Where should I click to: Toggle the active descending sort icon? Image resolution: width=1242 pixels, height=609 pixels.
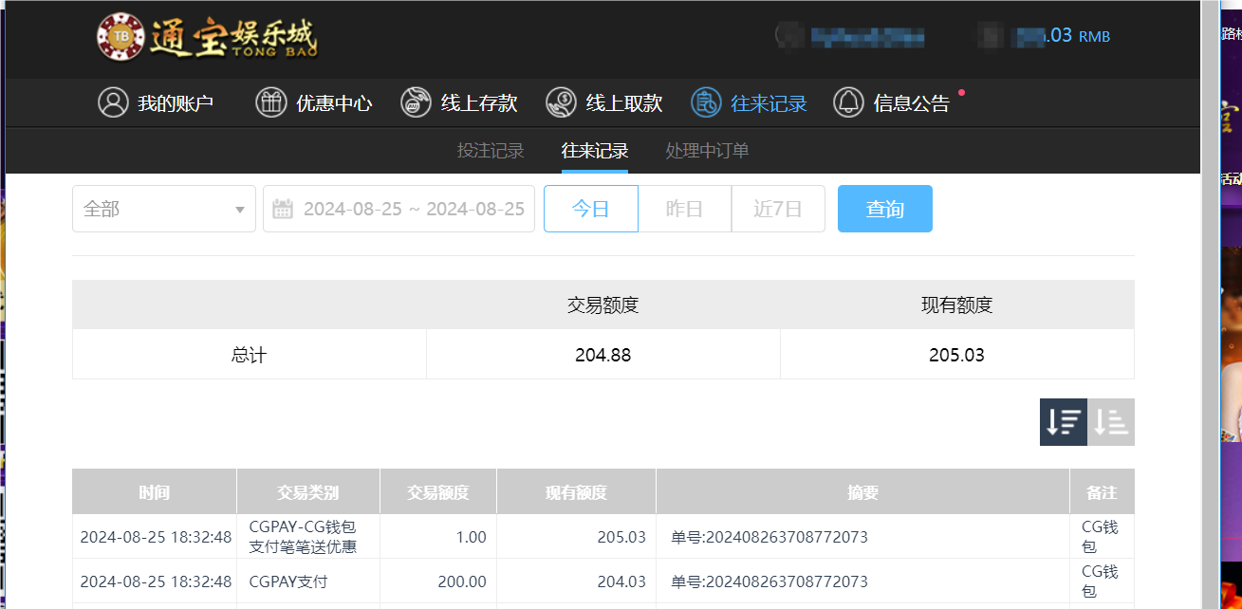(x=1063, y=421)
